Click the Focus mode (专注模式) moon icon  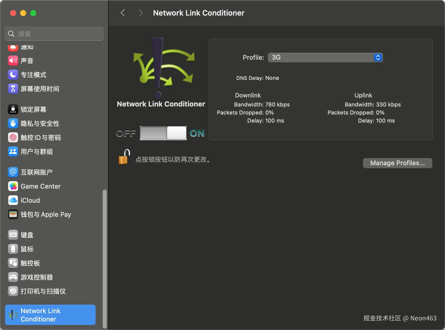[13, 75]
